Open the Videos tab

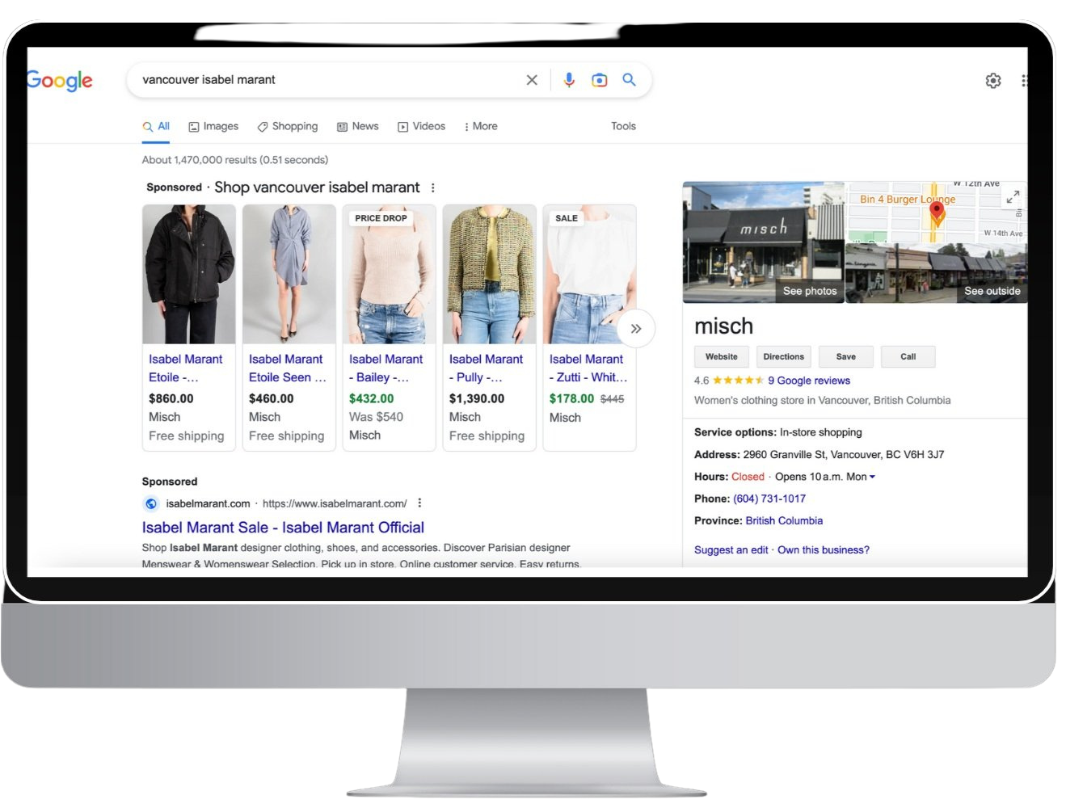coord(421,126)
